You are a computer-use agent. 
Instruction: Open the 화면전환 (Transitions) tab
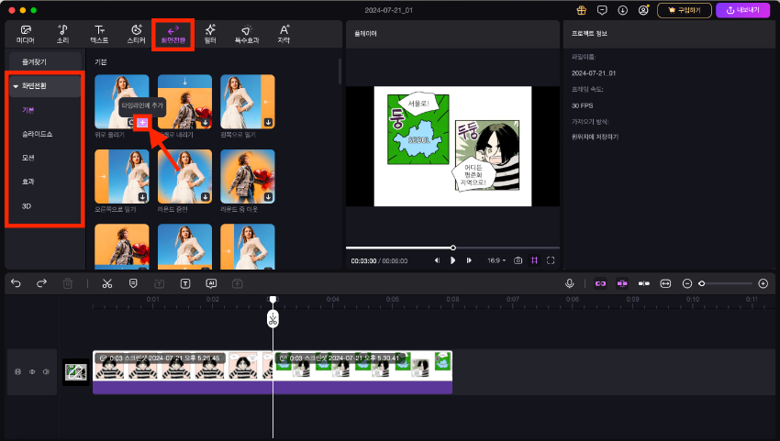[173, 34]
